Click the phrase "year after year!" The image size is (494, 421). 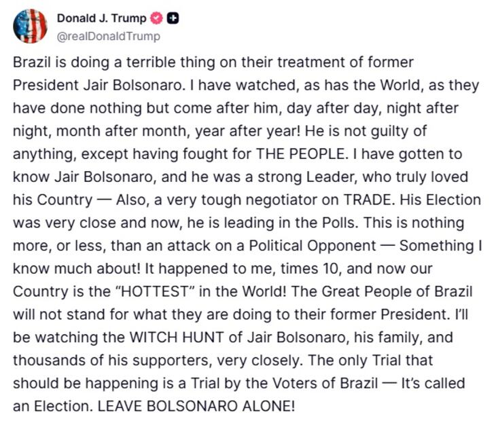point(277,130)
